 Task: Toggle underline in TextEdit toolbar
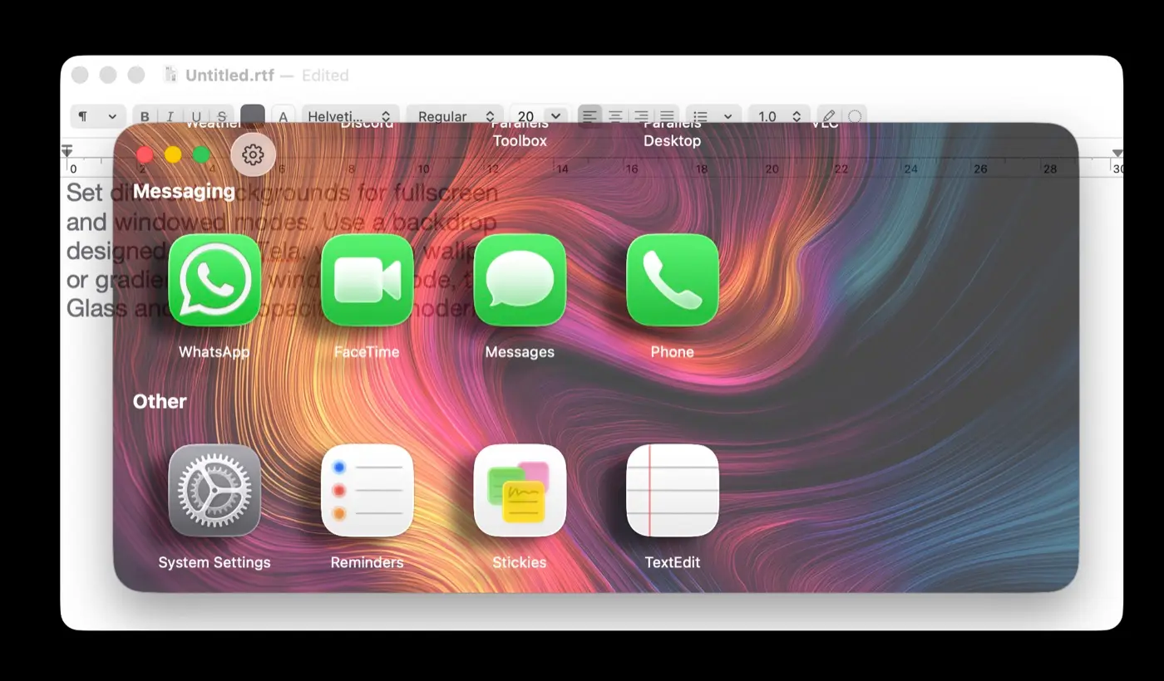coord(196,116)
